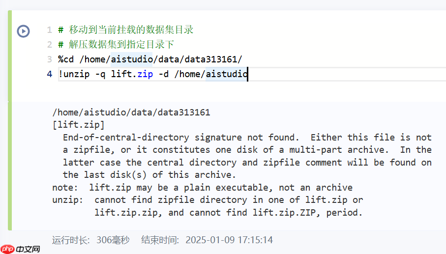Place cursor in the second Chinese comment line
Viewport: 446px width, 254px height.
[x=116, y=45]
